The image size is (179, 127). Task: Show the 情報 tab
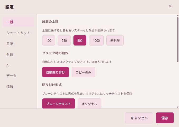click(x=18, y=87)
